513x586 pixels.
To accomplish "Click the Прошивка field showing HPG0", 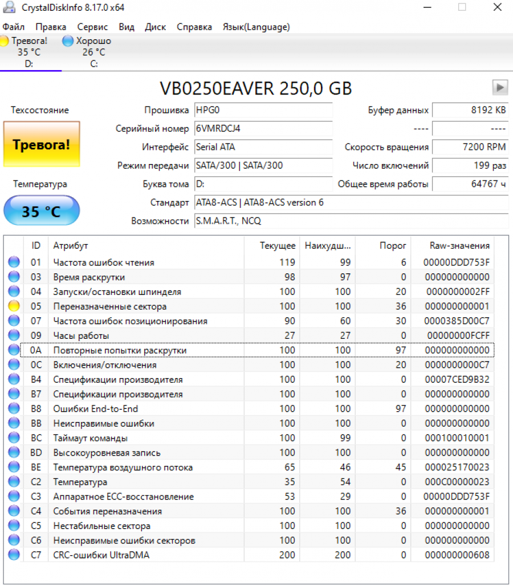I will 263,110.
